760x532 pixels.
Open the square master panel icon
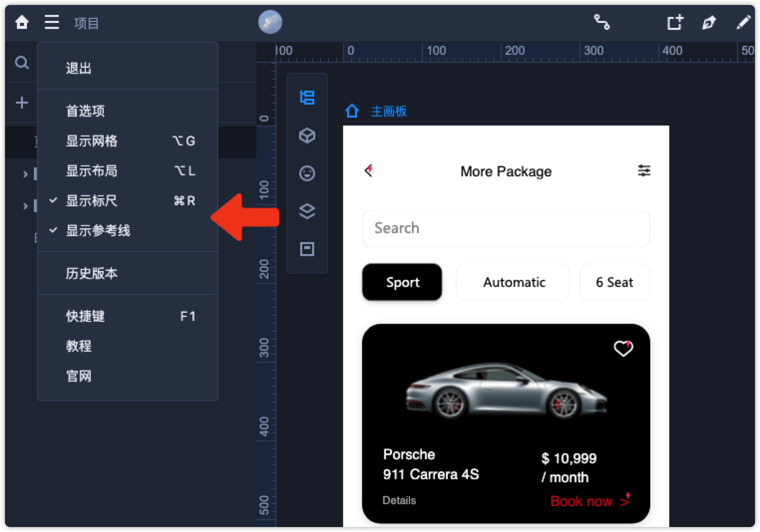[307, 249]
